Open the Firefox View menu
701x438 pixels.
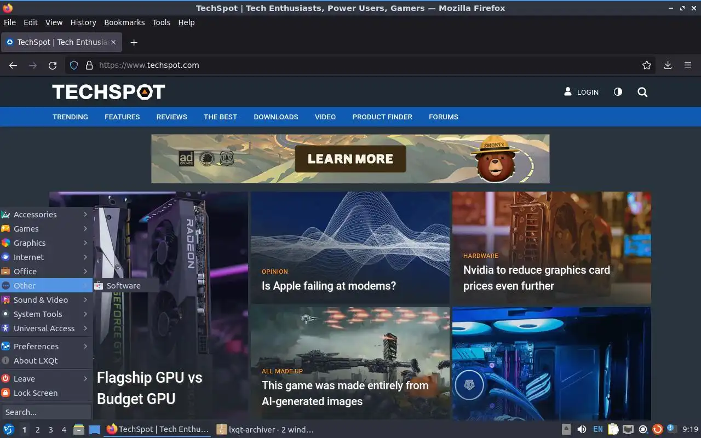(x=54, y=22)
